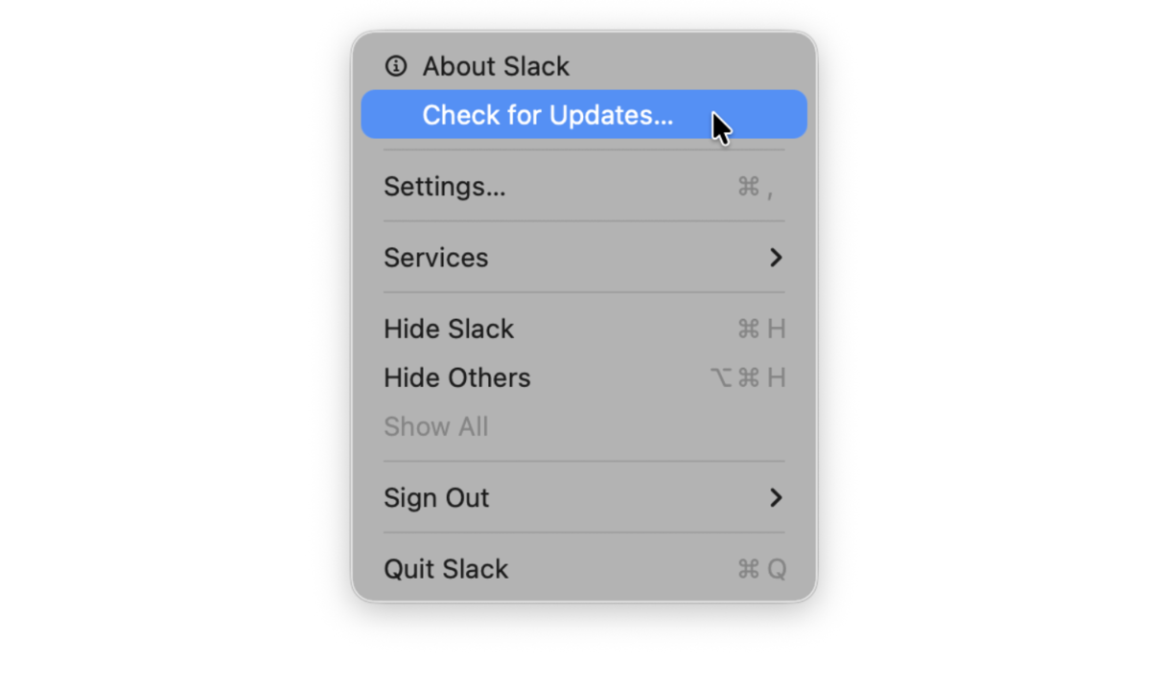Screen dimensions: 1166x684
Task: Click the info icon beside About Slack
Action: click(x=396, y=66)
